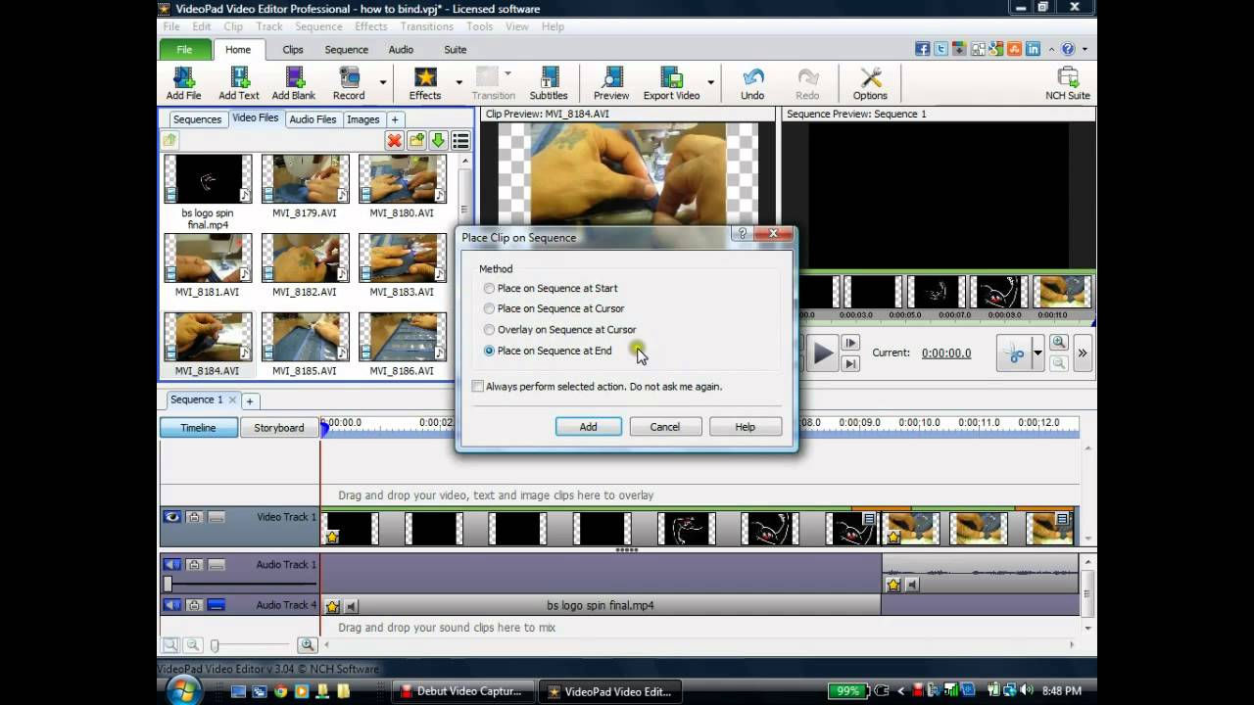Open the Images bin tab

[363, 119]
